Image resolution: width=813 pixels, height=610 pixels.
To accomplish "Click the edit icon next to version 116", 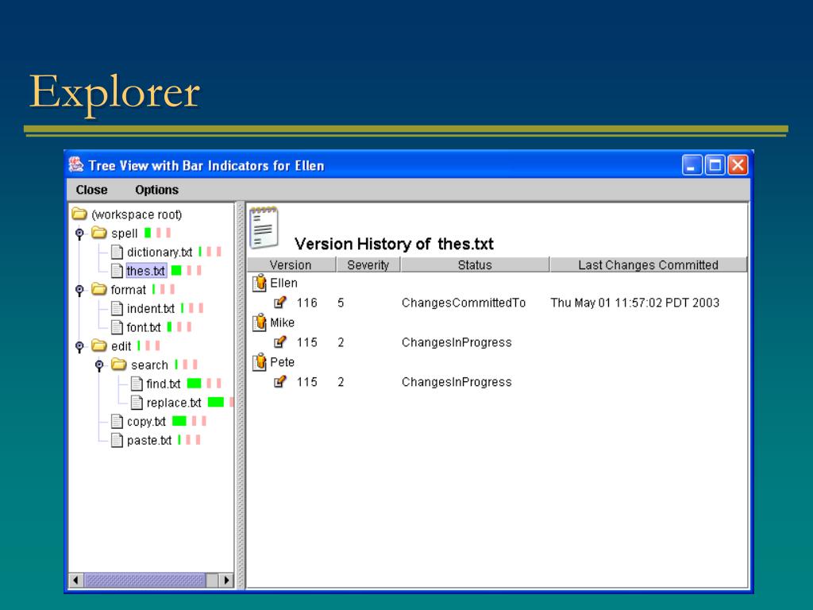I will pos(280,302).
